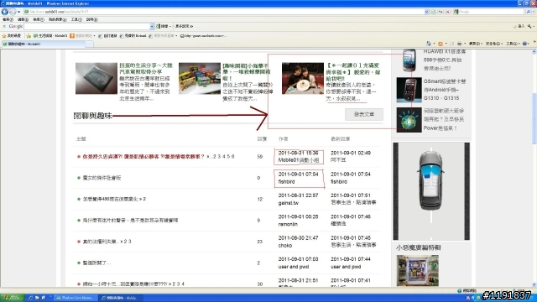This screenshot has height=302, width=537.
Task: Refresh the page with the refresh icon
Action: coord(441,12)
